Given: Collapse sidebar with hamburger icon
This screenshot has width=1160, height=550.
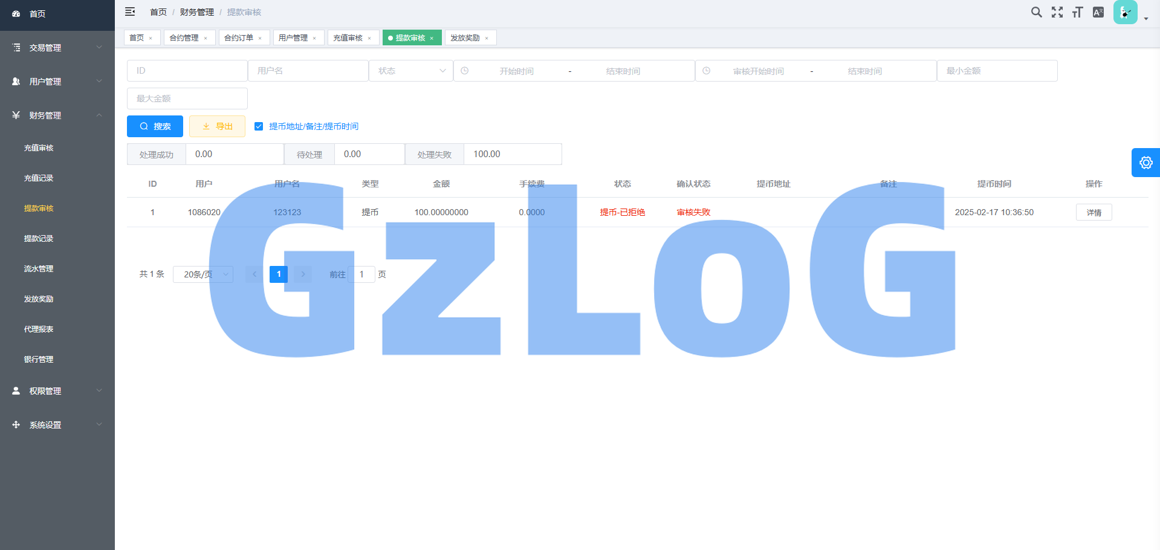Looking at the screenshot, I should [x=130, y=11].
